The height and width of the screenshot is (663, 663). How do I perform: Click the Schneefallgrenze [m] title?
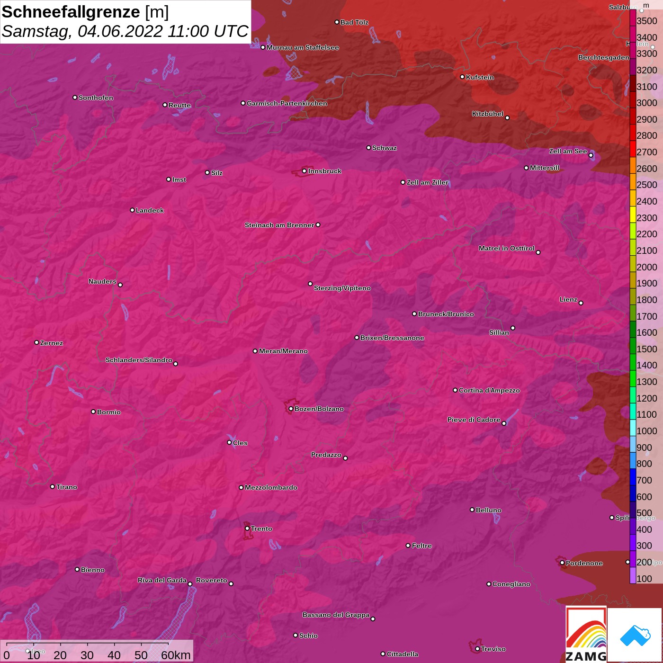coord(85,12)
